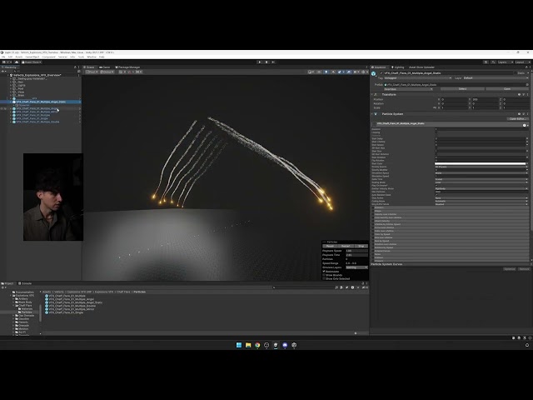Switch to the Lighting tab
The width and height of the screenshot is (533, 400).
[398, 67]
